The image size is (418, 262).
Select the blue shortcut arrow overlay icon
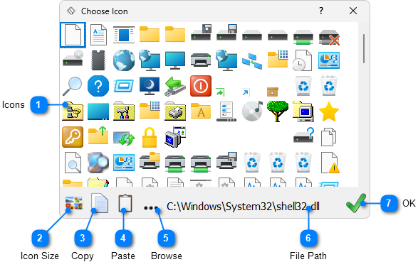point(246,92)
